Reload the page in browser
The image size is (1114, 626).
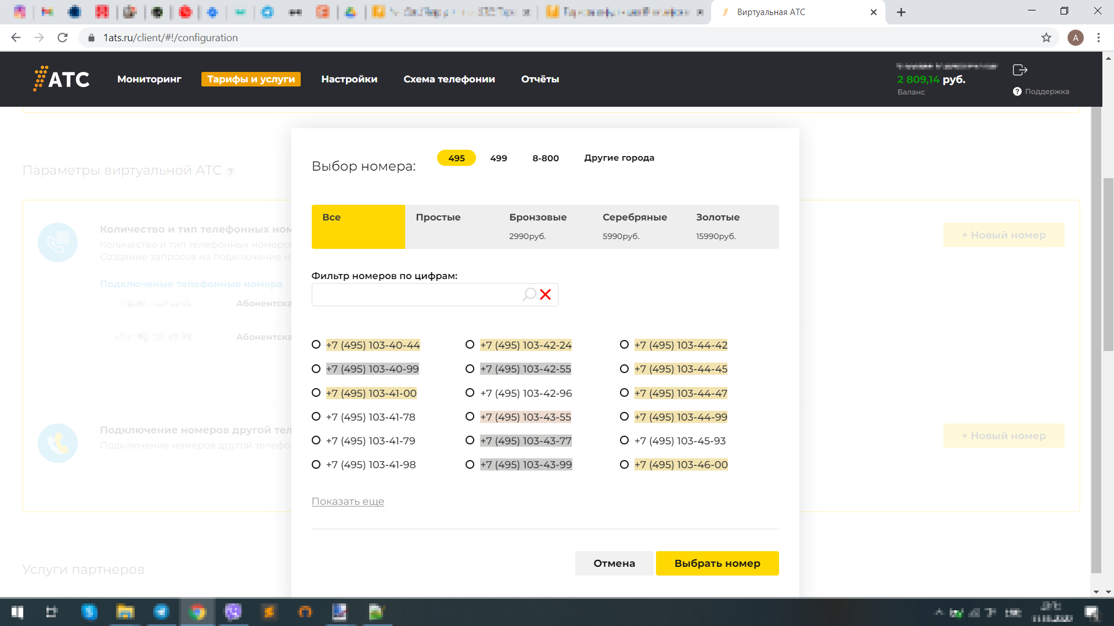coord(63,38)
